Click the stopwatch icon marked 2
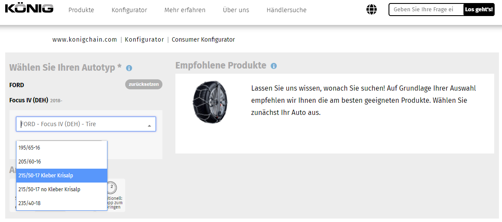This screenshot has width=502, height=222. tap(112, 187)
